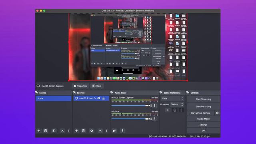This screenshot has height=144, width=256.
Task: Add a new source with the plus icon
Action: click(76, 131)
